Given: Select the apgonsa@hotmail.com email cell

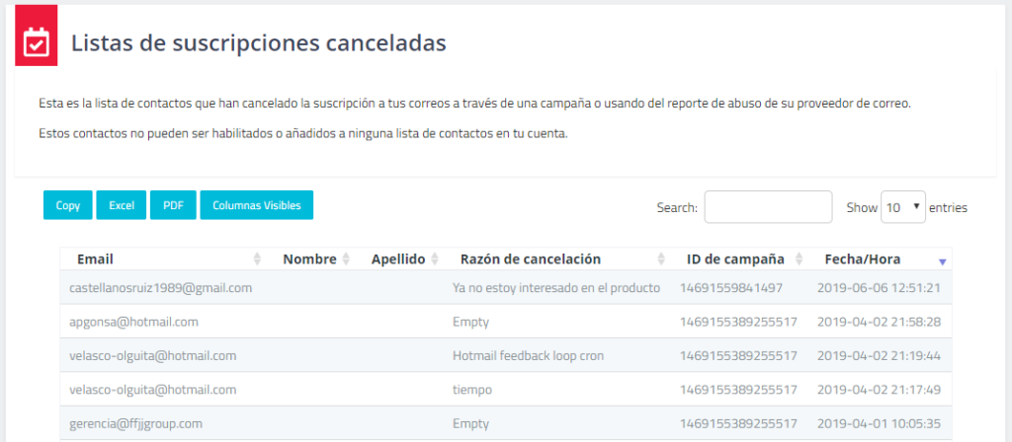Looking at the screenshot, I should [133, 322].
